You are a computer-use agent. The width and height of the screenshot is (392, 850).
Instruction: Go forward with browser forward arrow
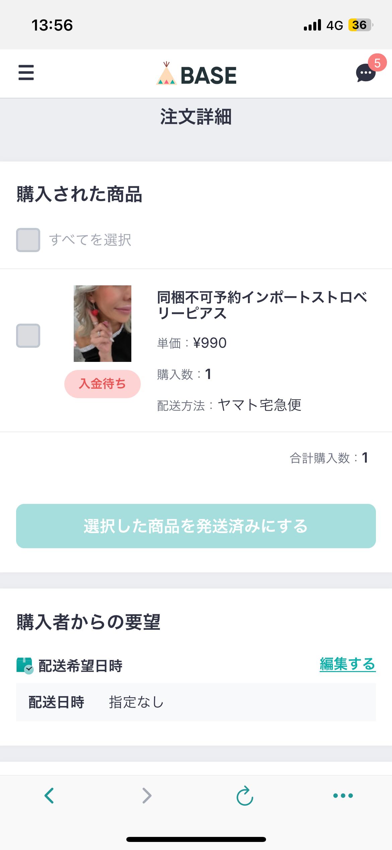pyautogui.click(x=147, y=795)
